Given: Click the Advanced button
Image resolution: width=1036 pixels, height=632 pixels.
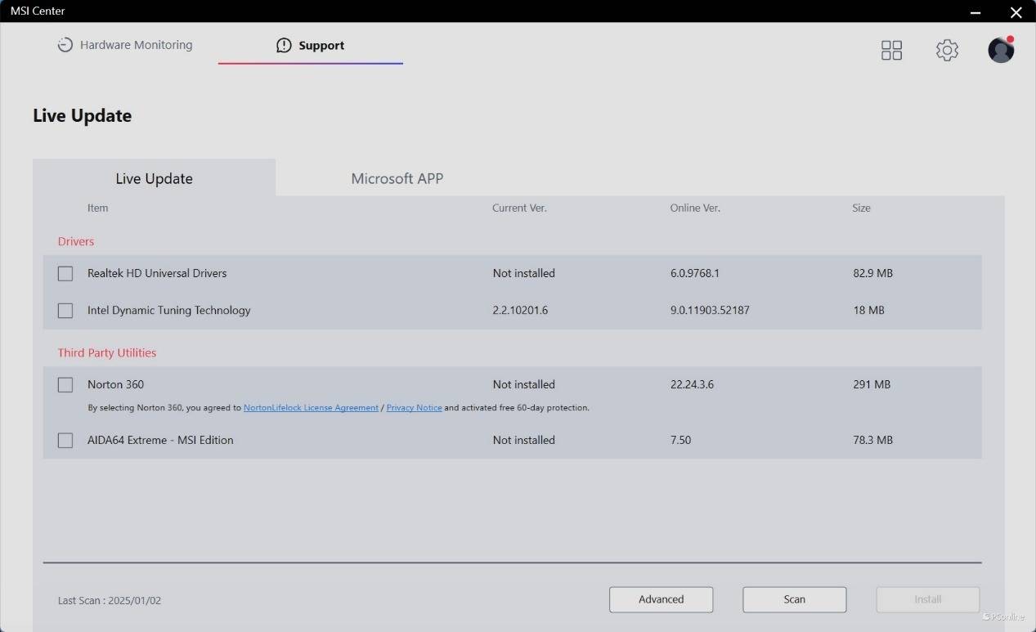Looking at the screenshot, I should coord(661,599).
